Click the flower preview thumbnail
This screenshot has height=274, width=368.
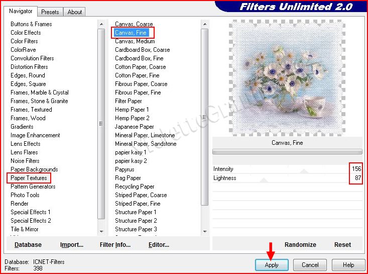pos(287,78)
